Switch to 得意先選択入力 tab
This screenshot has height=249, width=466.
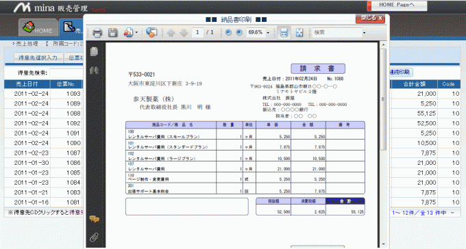click(38, 58)
